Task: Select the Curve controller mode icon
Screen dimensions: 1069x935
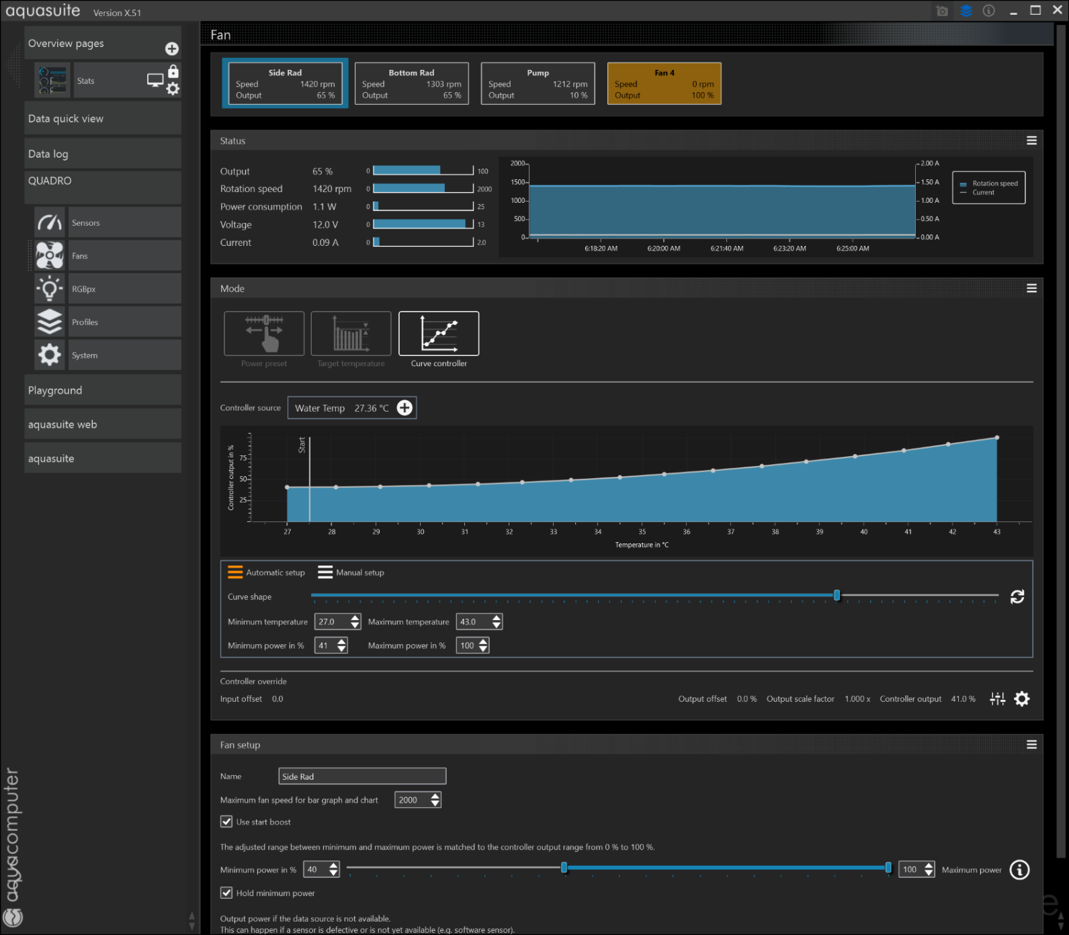Action: tap(438, 333)
